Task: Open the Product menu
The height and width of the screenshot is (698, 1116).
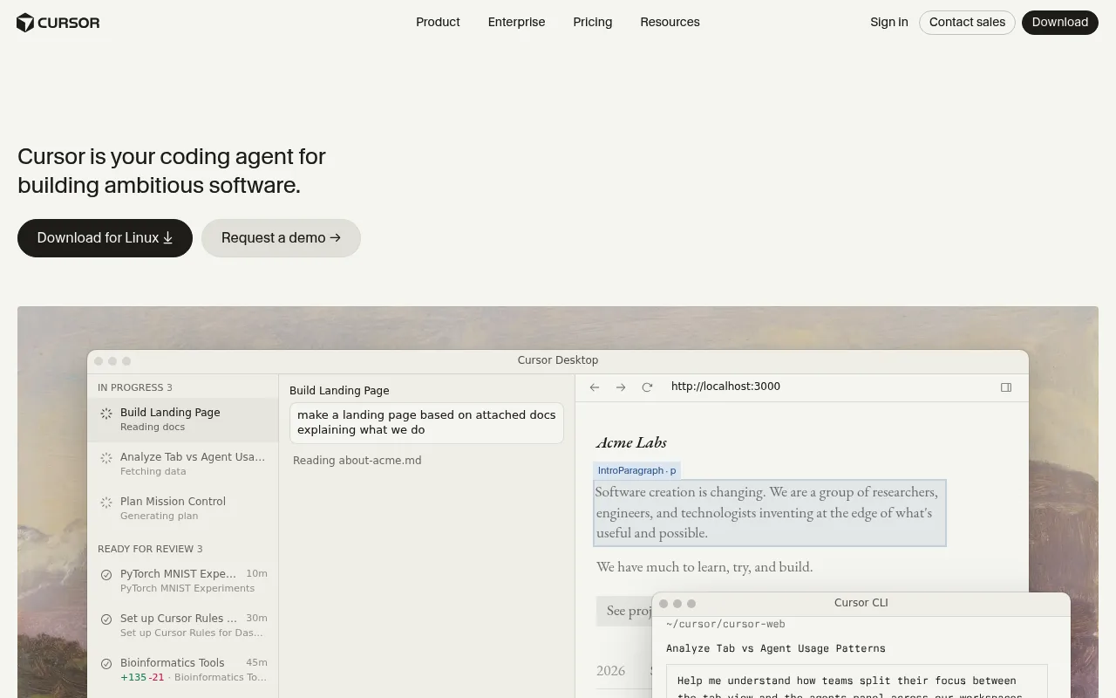Action: click(438, 22)
